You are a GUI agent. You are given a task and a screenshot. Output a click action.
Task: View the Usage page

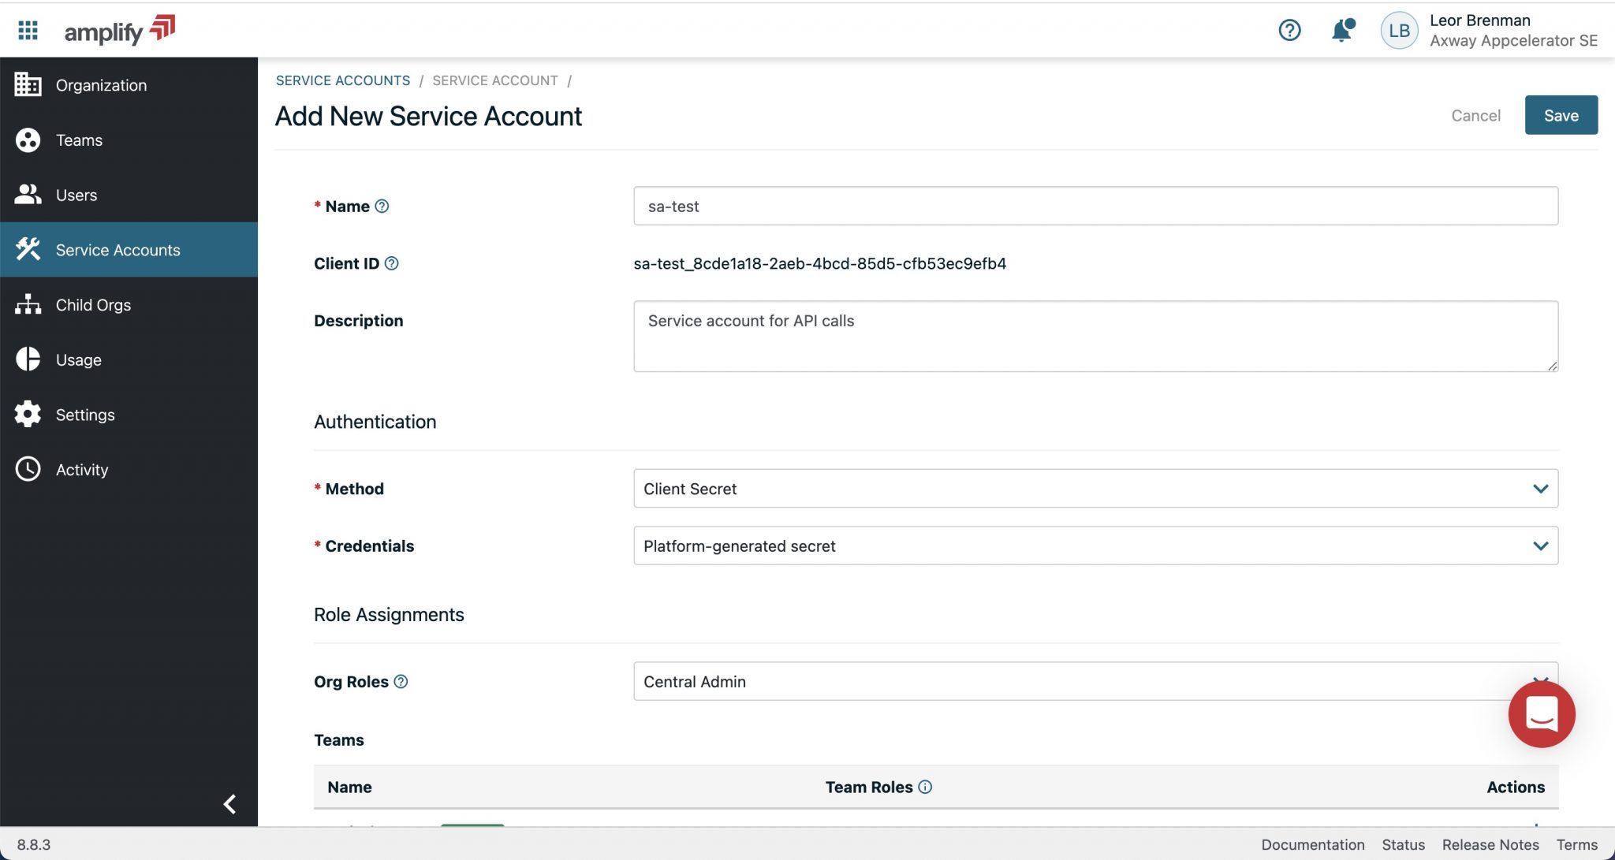[x=78, y=359]
